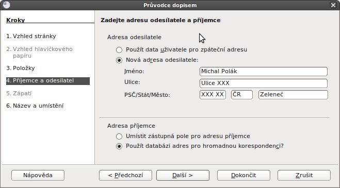Click the PSČ field containing XXX XX
This screenshot has width=340, height=188.
pos(213,95)
